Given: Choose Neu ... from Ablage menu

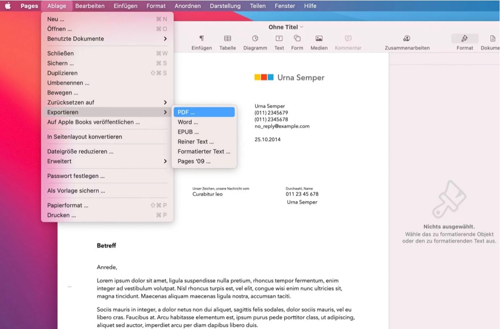Looking at the screenshot, I should click(x=107, y=19).
